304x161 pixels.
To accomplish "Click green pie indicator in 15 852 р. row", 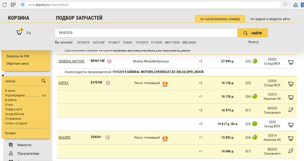I will [255, 137].
